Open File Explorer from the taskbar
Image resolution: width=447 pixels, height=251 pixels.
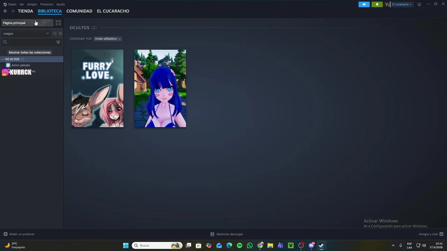(x=270, y=245)
